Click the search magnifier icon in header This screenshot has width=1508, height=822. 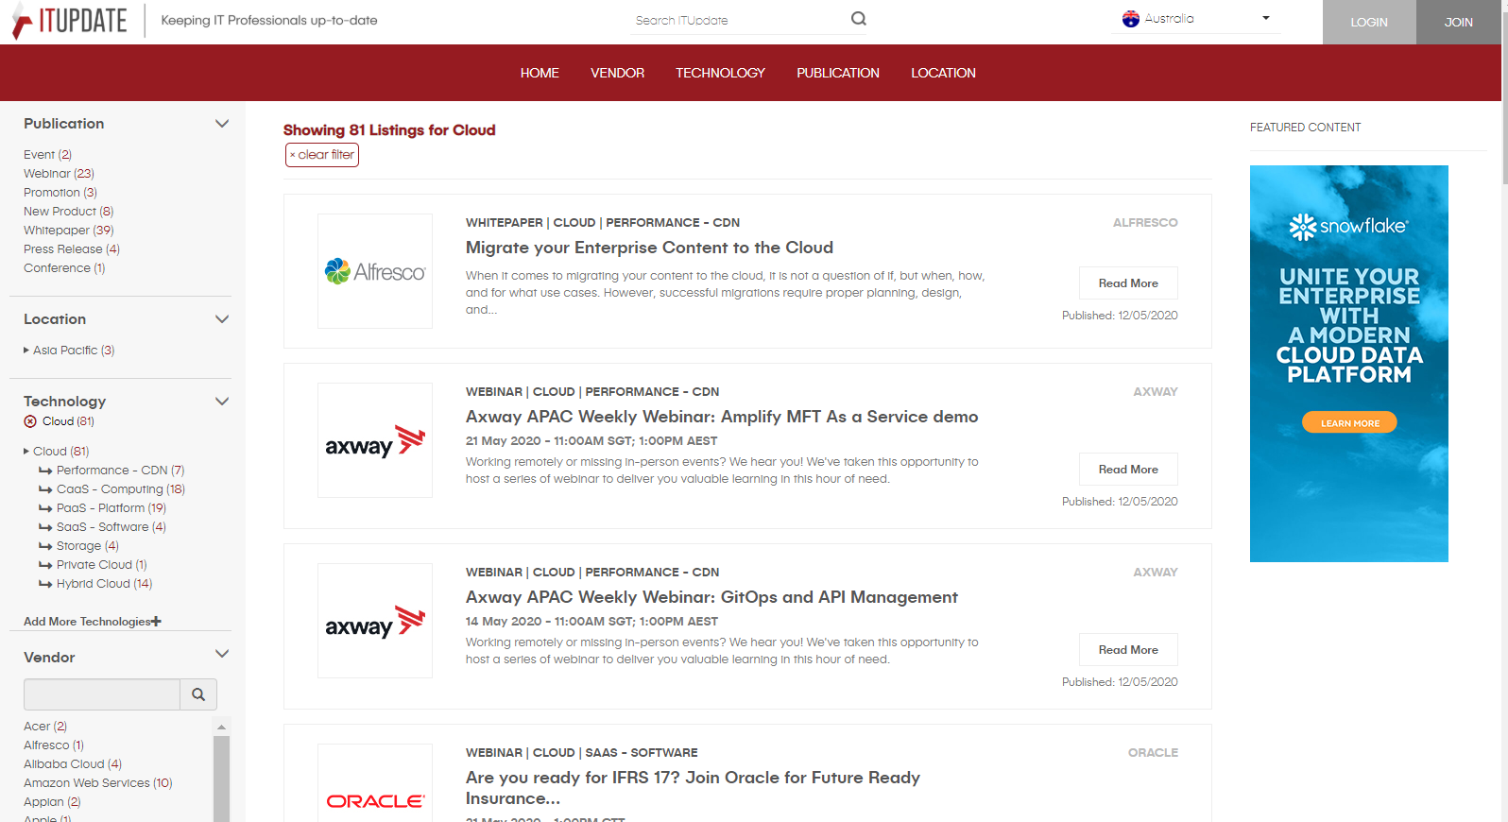click(858, 19)
